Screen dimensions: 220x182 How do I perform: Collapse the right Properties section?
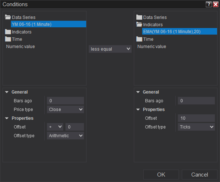click(138, 110)
